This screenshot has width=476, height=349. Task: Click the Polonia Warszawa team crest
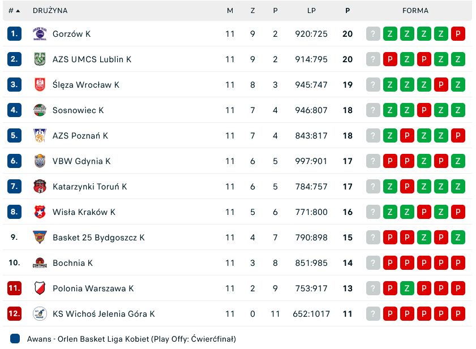(x=40, y=288)
